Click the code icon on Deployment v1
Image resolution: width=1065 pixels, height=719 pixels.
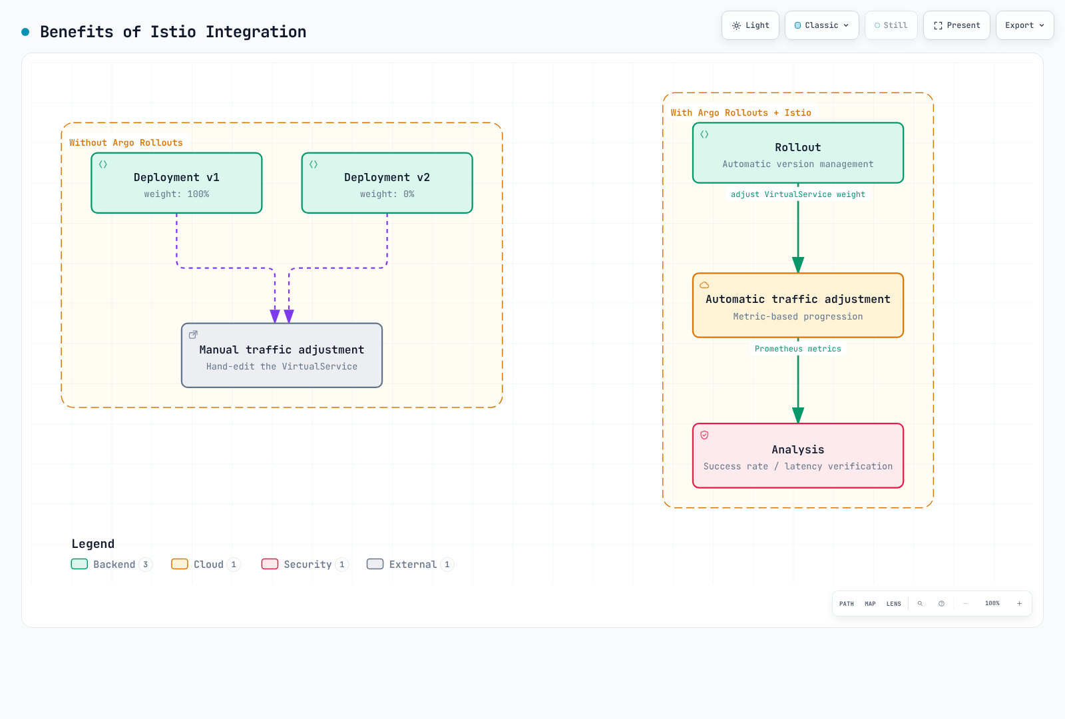tap(103, 164)
